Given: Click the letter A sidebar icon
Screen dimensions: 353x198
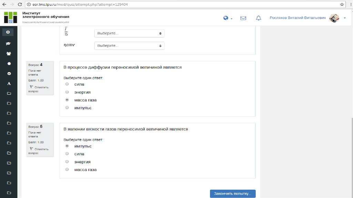Looking at the screenshot, I should pyautogui.click(x=9, y=83).
